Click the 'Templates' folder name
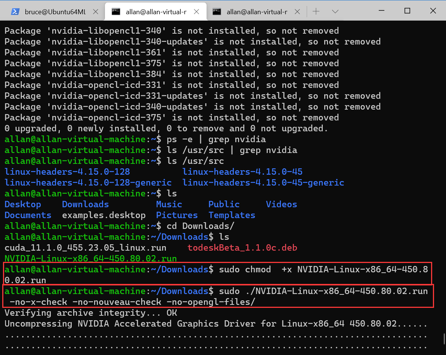This screenshot has height=355, width=446. point(232,215)
